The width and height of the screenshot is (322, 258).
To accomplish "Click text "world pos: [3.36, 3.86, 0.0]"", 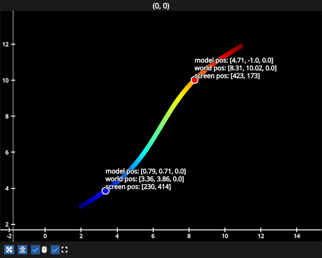I will [144, 179].
